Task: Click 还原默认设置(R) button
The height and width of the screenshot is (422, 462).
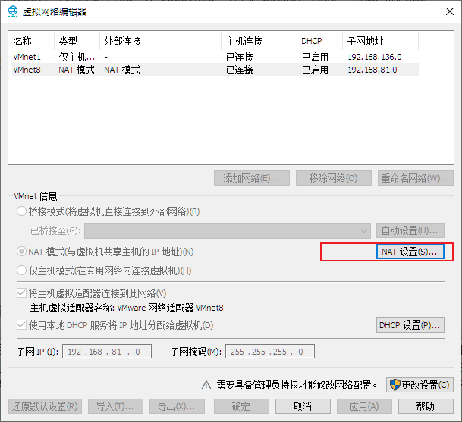Action: (x=45, y=406)
